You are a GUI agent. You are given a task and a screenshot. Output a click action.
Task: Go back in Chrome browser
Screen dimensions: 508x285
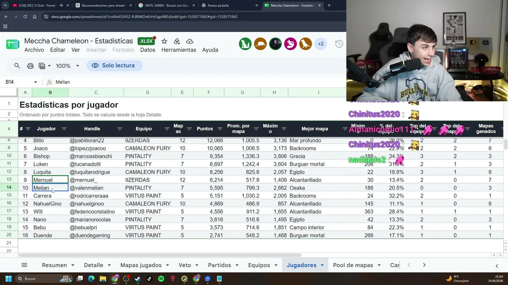[x=6, y=17]
